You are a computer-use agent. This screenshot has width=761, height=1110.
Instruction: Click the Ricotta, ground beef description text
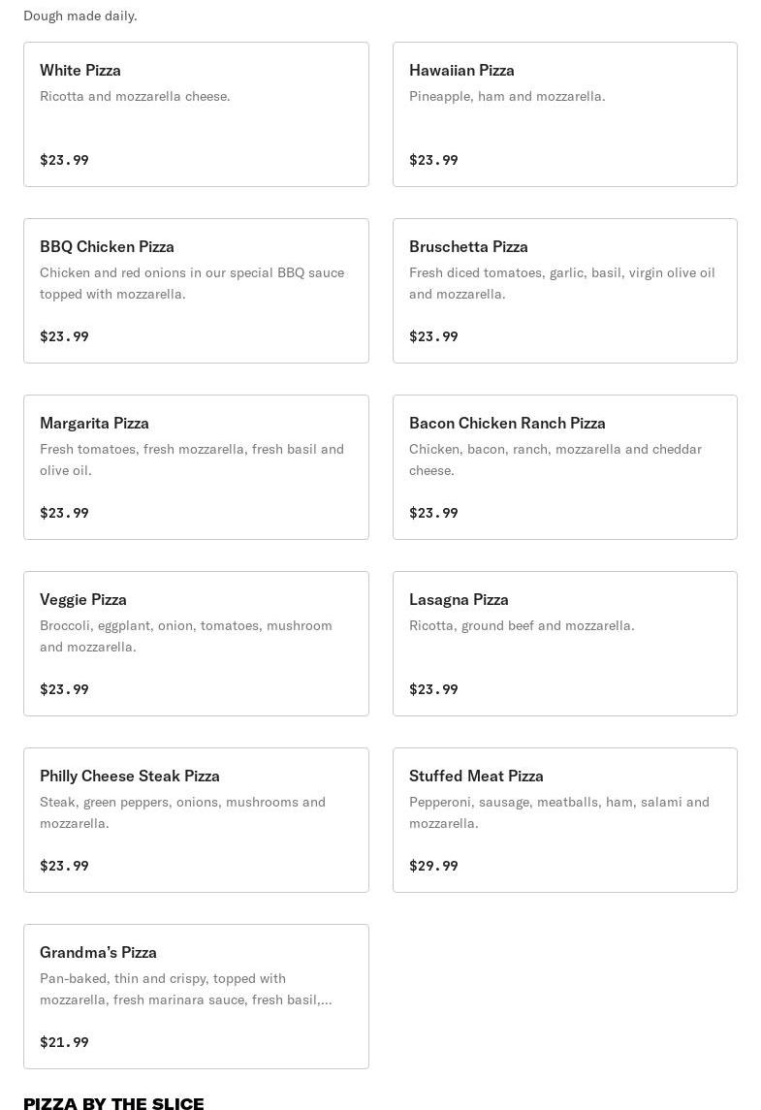point(522,625)
